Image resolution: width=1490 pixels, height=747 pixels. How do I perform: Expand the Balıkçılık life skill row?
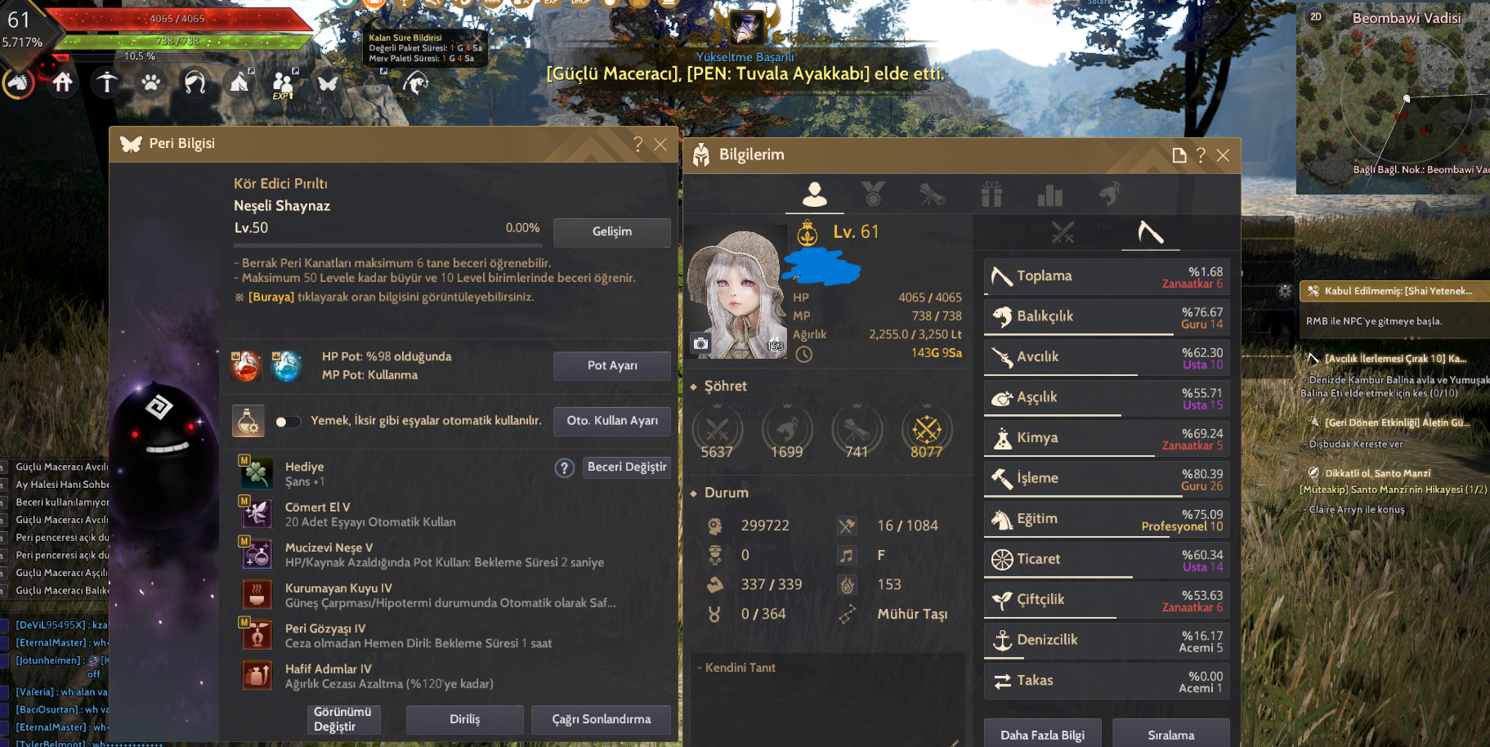(x=1107, y=316)
